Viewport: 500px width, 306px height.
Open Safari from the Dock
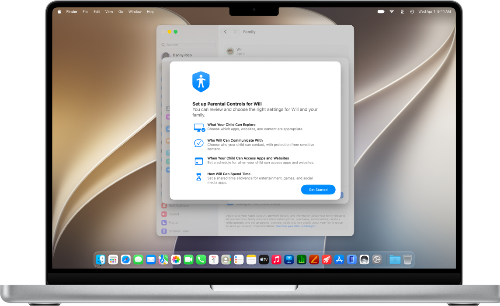125,259
